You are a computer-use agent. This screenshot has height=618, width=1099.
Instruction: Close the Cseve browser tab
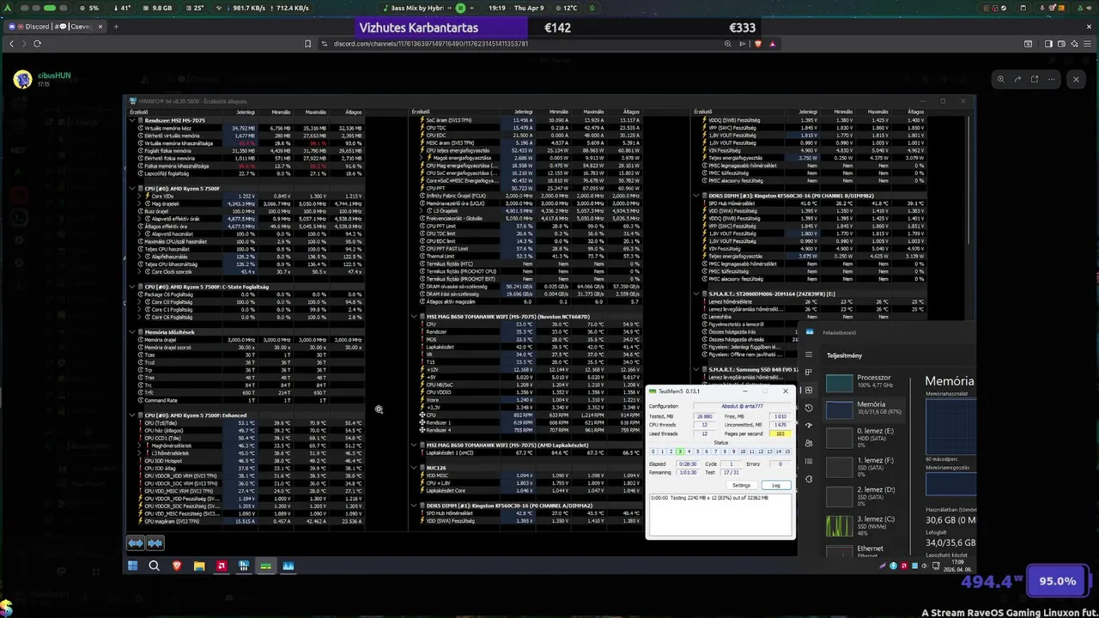point(100,27)
